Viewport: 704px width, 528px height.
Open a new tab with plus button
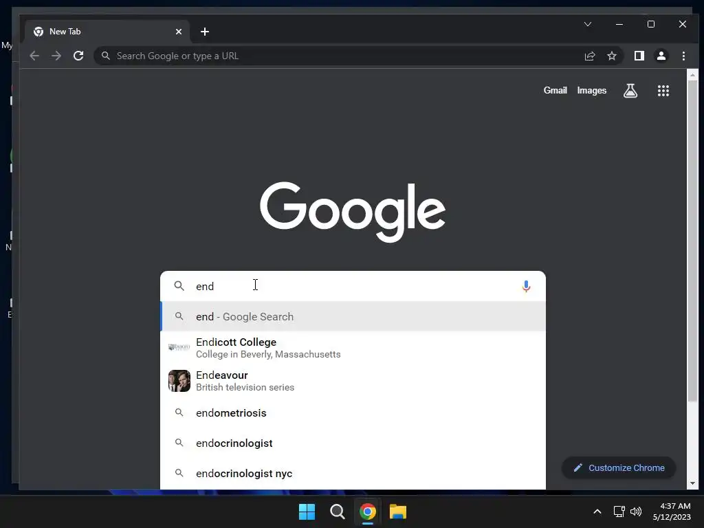click(205, 32)
